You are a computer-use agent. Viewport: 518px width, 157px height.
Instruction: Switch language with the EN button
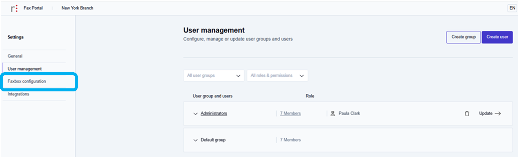click(x=512, y=8)
